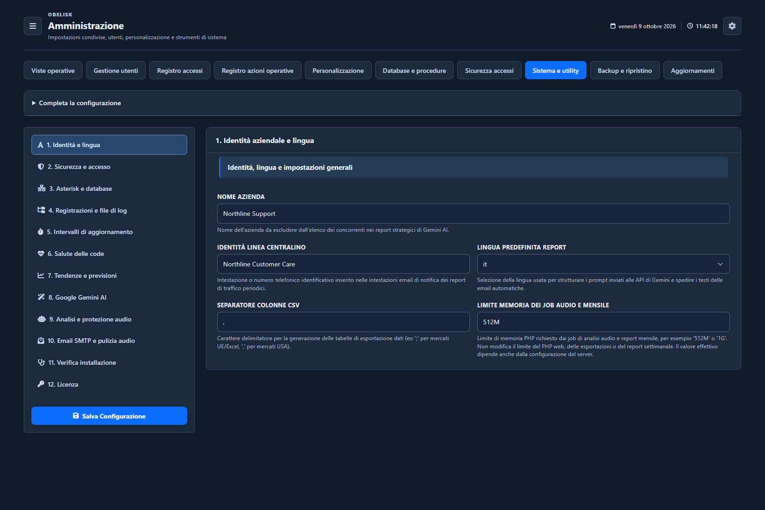
Task: Click the shield icon for Sicurezza e accesso
Action: [x=41, y=167]
